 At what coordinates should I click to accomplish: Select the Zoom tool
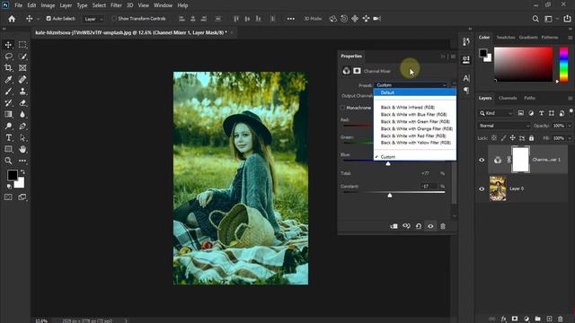pos(8,161)
